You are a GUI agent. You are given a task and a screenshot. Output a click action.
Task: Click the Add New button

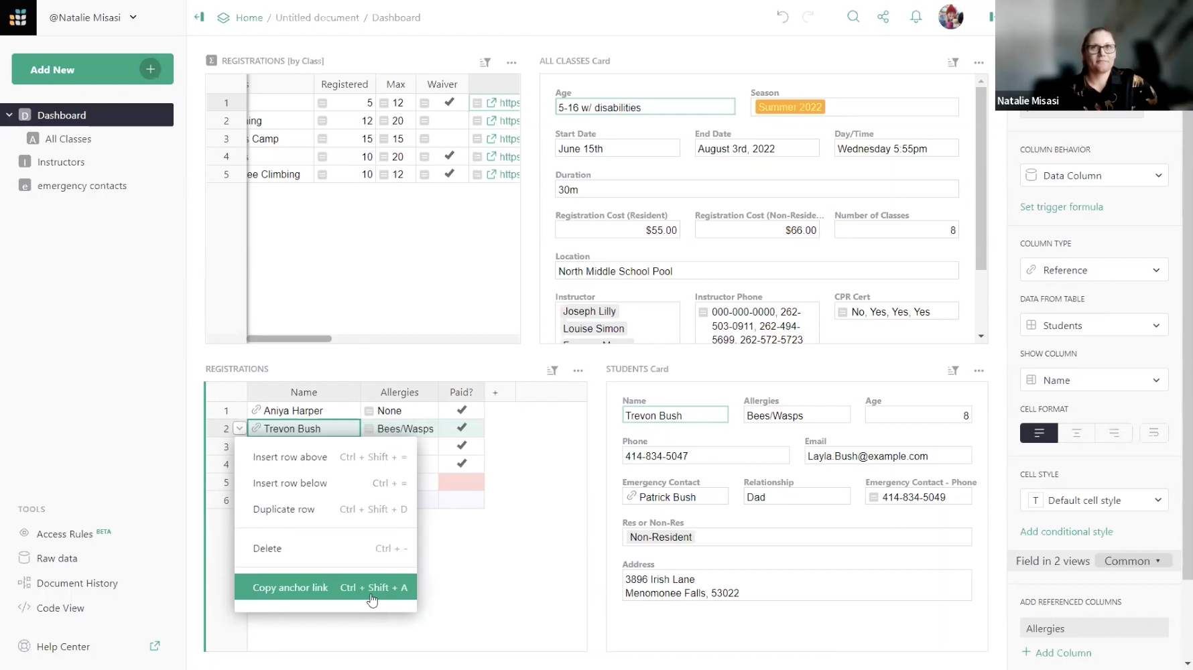tap(92, 69)
